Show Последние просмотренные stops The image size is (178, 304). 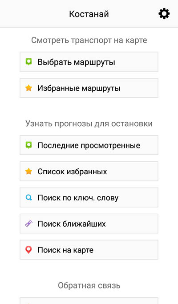coord(89,145)
